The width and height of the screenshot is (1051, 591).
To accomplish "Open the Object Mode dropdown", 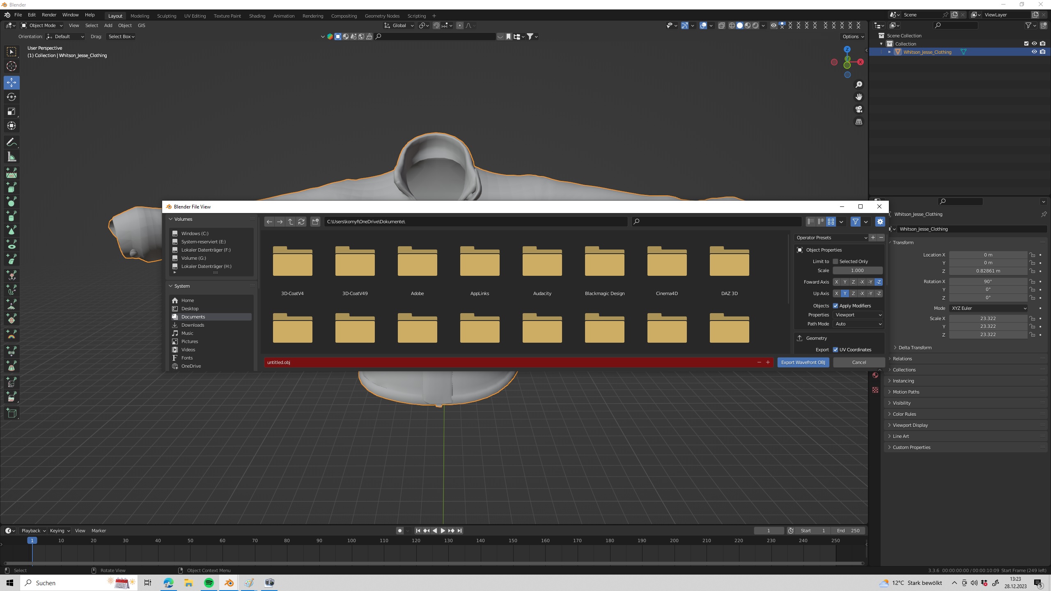I will pos(42,25).
